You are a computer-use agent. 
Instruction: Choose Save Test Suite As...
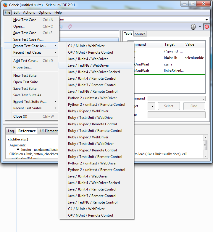[31, 95]
